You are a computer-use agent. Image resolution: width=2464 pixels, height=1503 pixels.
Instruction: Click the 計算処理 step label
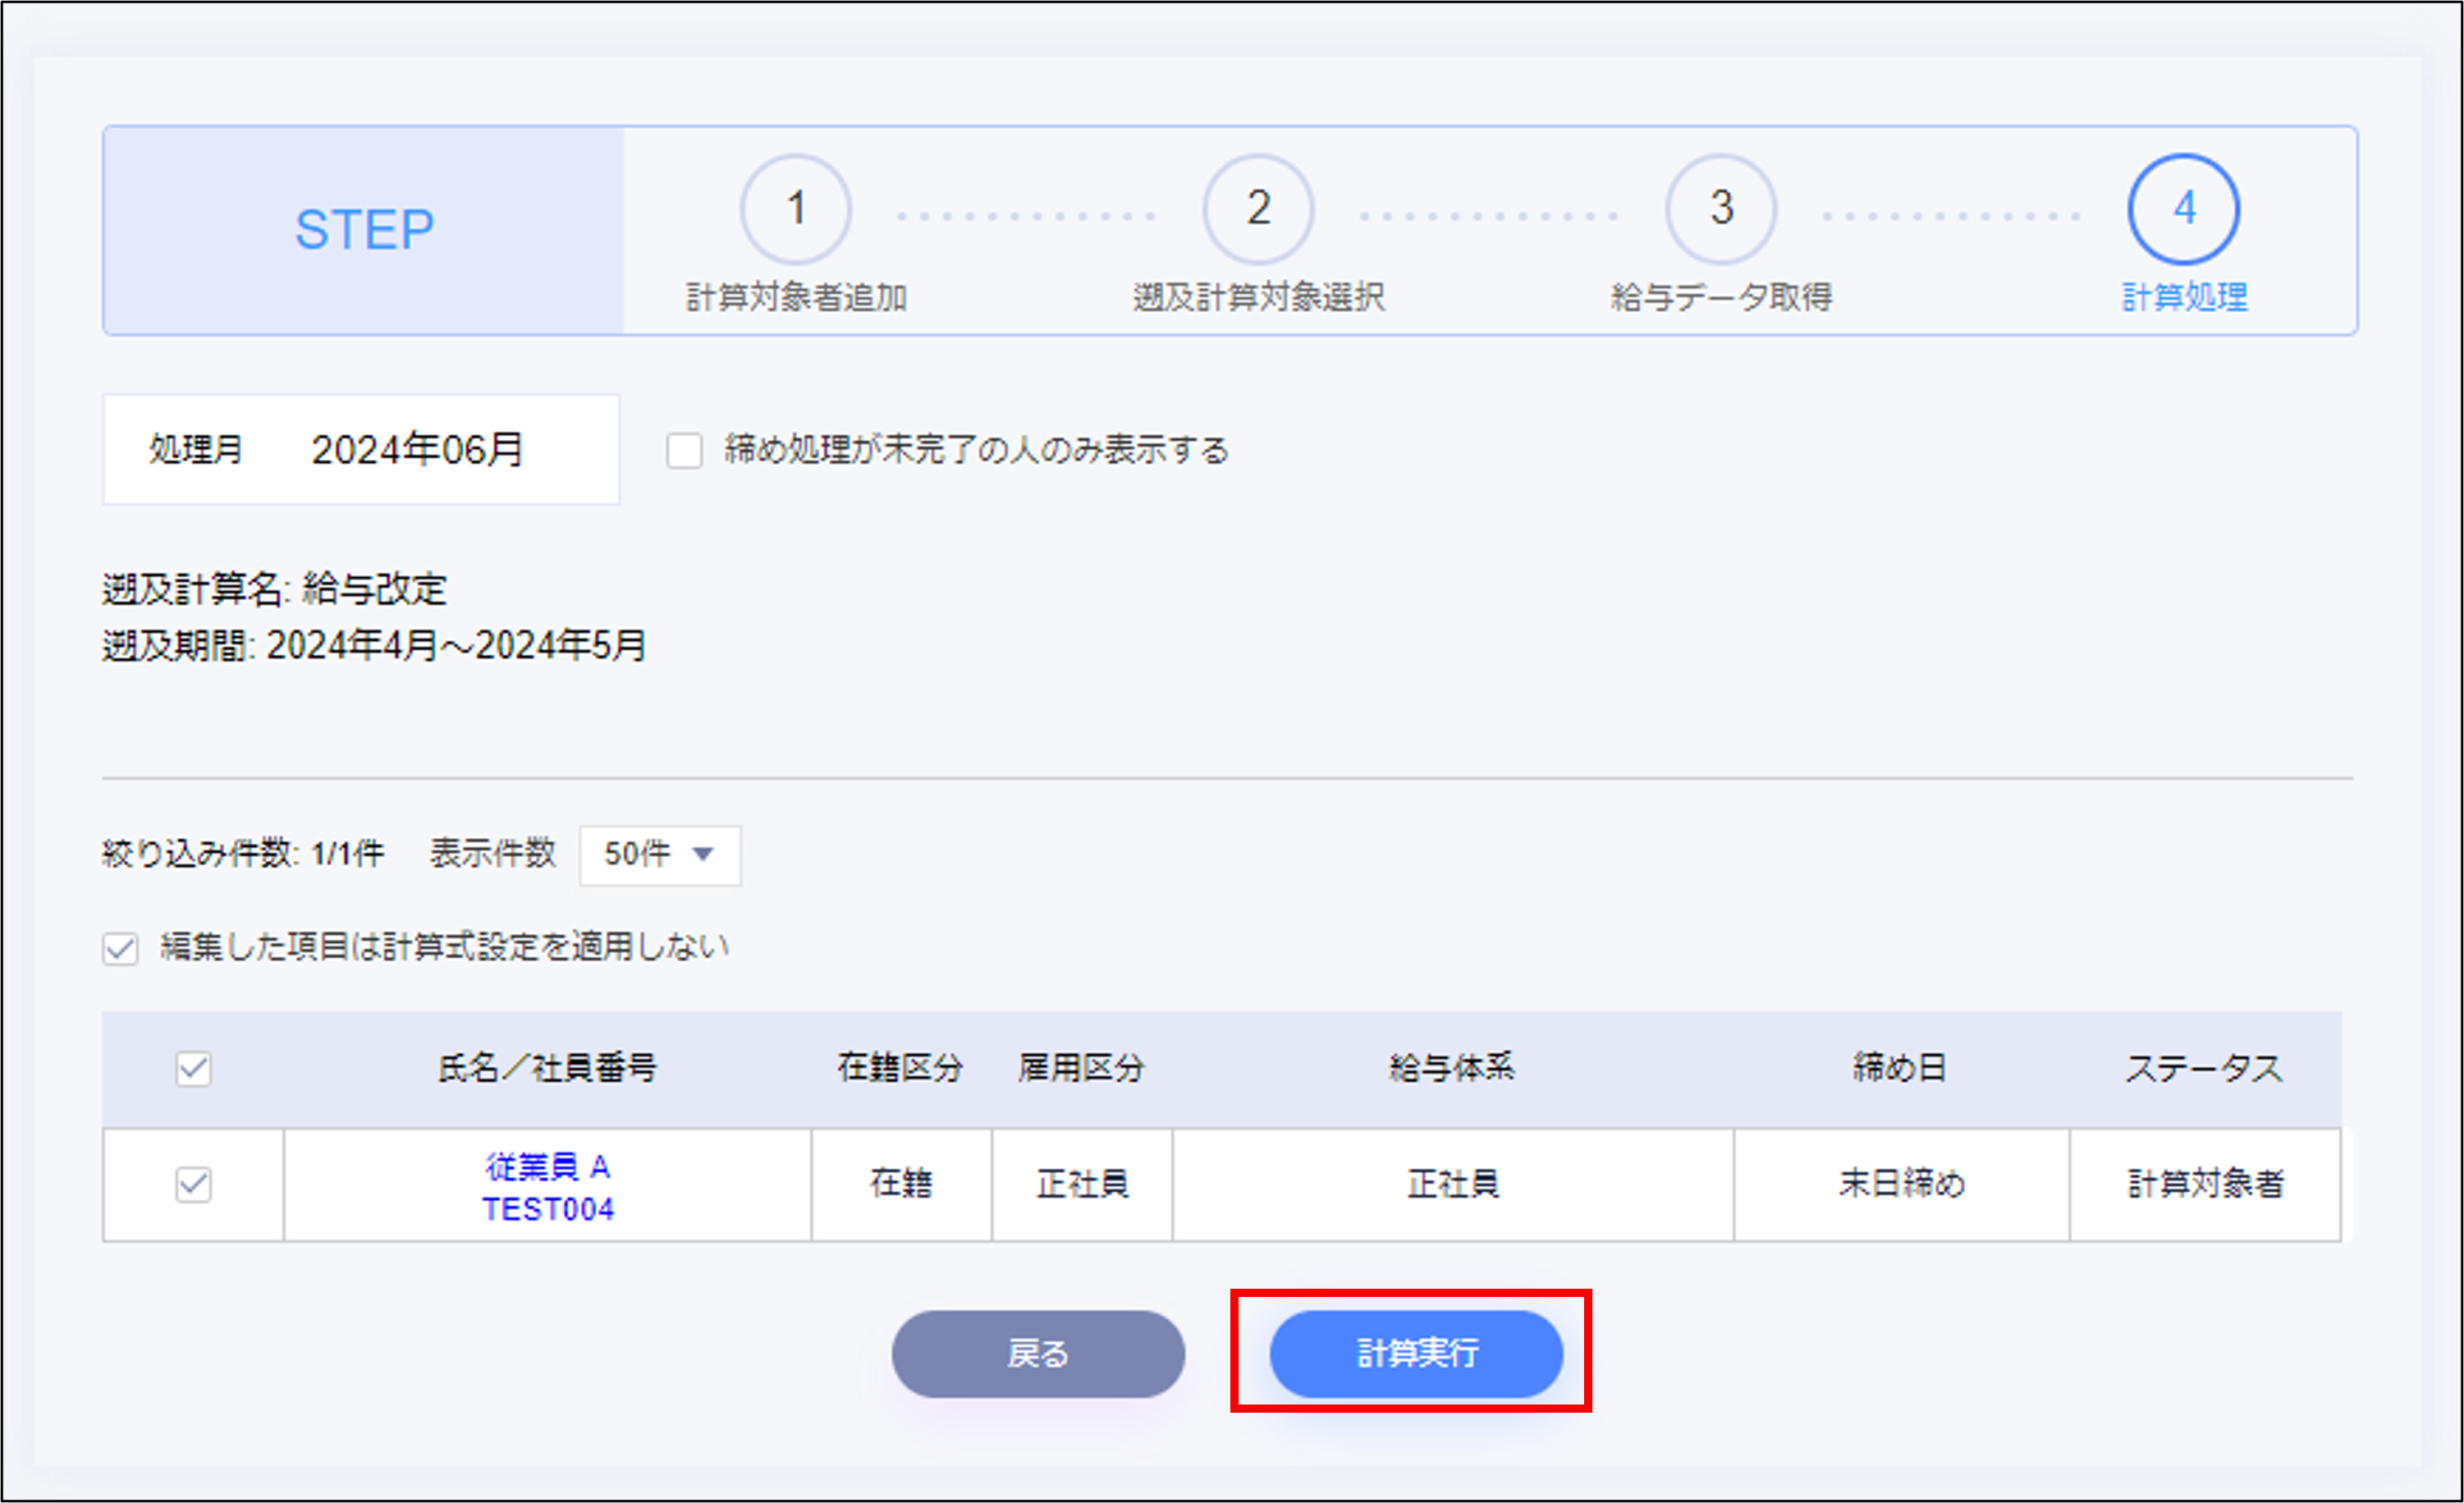(x=2184, y=297)
